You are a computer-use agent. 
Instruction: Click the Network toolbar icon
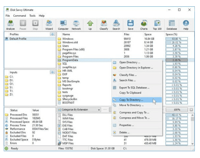[76, 25]
